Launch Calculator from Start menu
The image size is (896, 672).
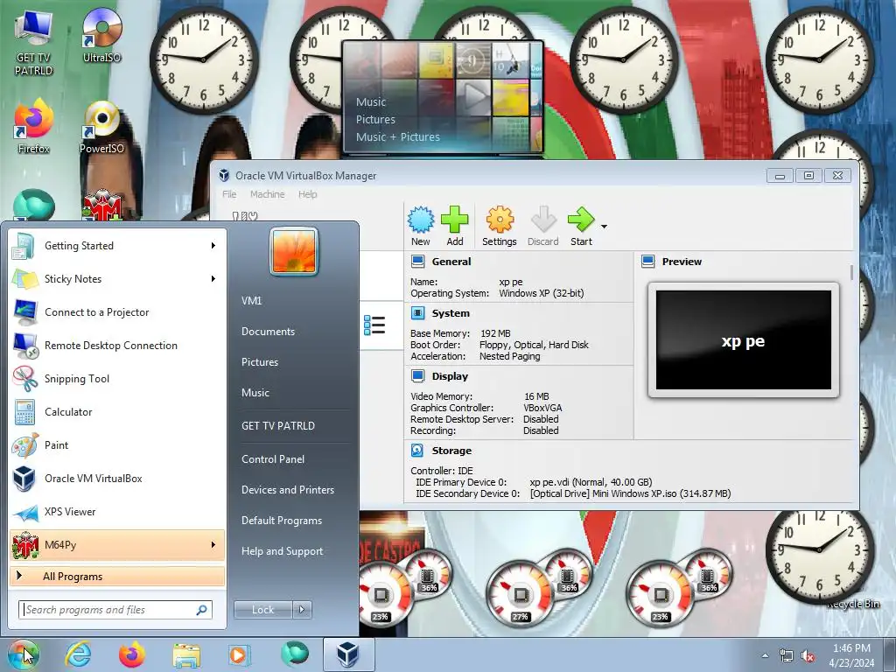pyautogui.click(x=117, y=411)
